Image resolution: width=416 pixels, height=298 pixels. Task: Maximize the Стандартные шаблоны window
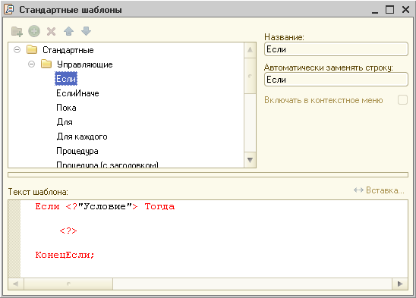(x=389, y=10)
